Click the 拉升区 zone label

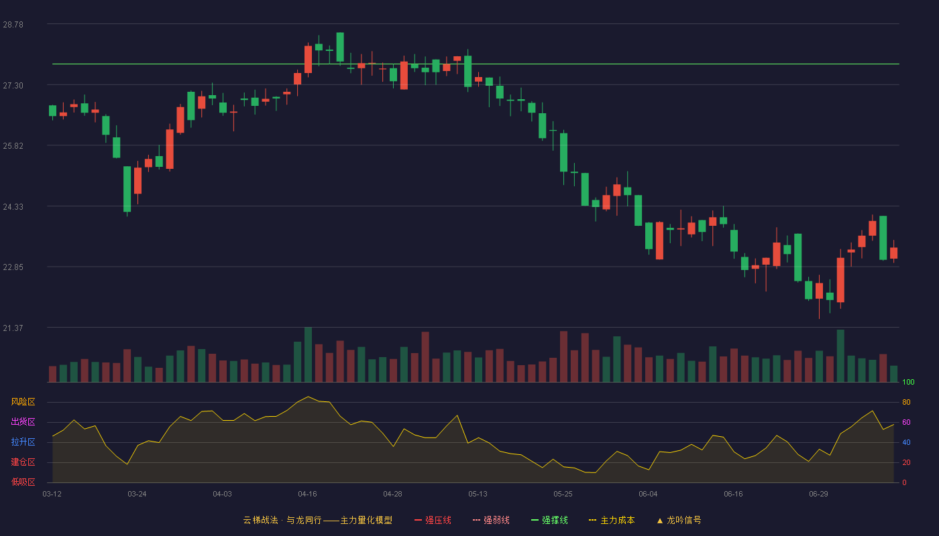(23, 442)
